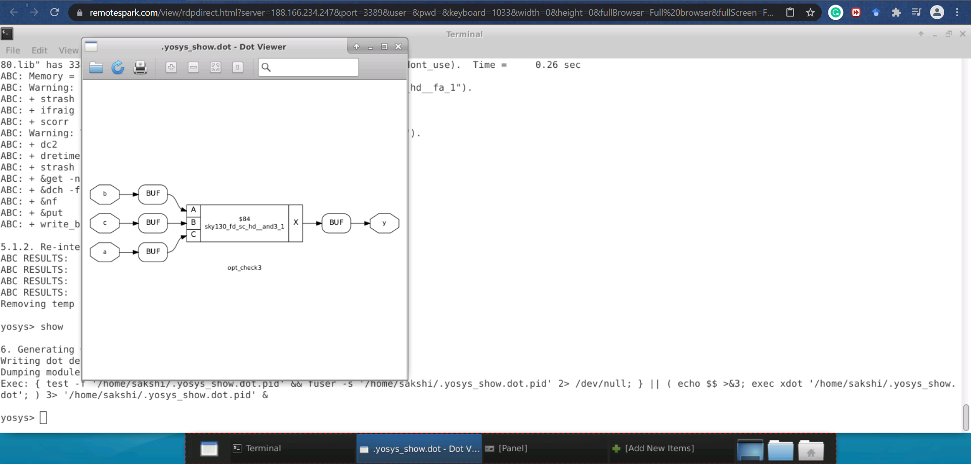971x464 pixels.
Task: Open a graph file in the Dot Viewer
Action: tap(96, 67)
